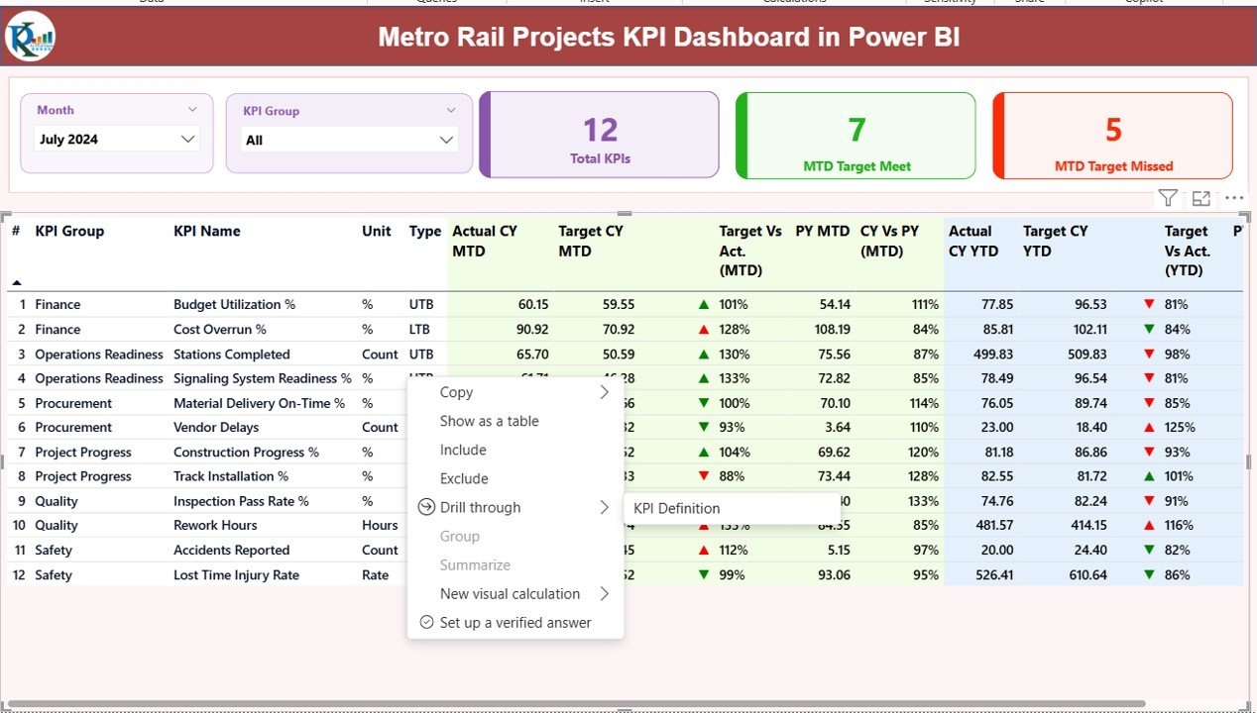
Task: Open the More options ellipsis menu
Action: (1233, 198)
